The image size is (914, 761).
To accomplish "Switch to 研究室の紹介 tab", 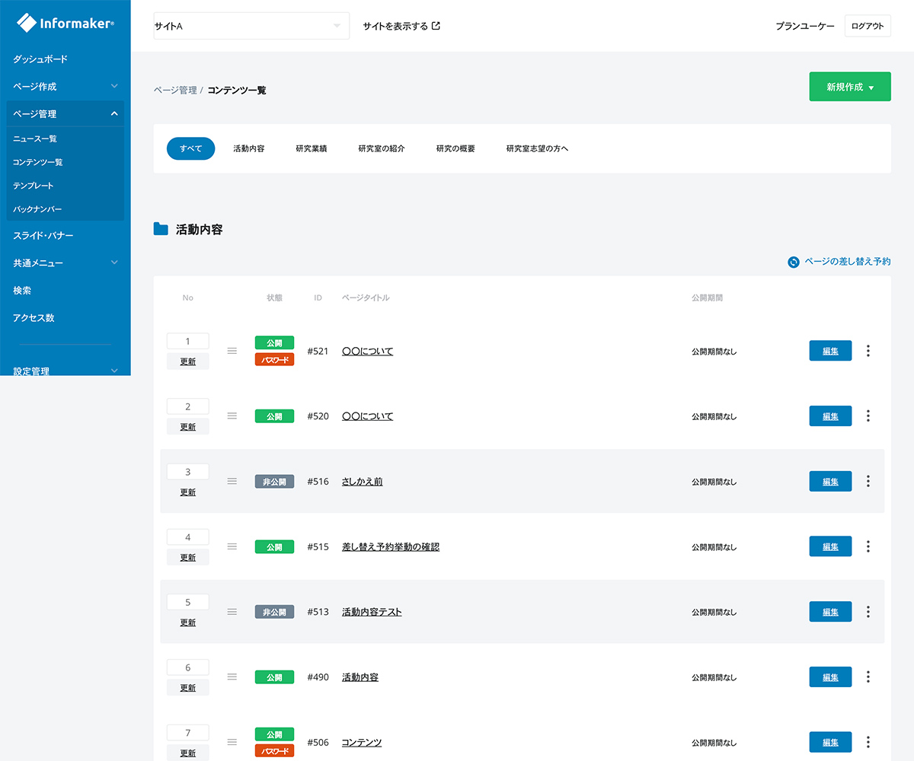I will pyautogui.click(x=381, y=148).
